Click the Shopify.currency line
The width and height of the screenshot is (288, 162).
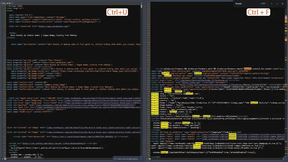pos(177,98)
